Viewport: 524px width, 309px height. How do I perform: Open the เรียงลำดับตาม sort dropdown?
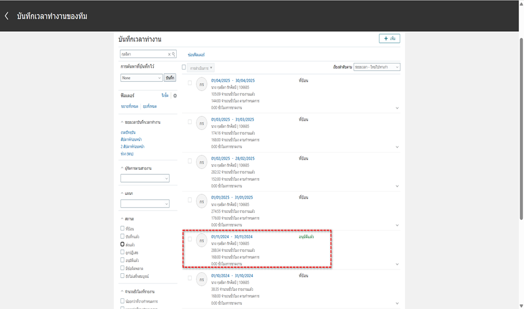coord(377,67)
